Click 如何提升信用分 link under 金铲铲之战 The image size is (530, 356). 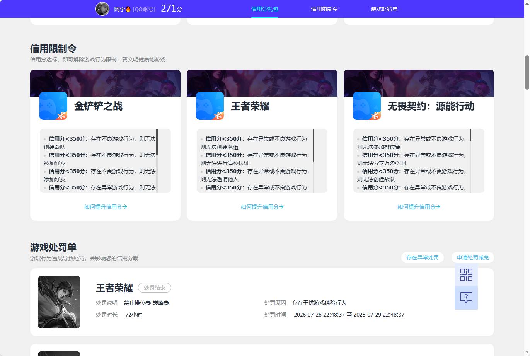pyautogui.click(x=106, y=207)
